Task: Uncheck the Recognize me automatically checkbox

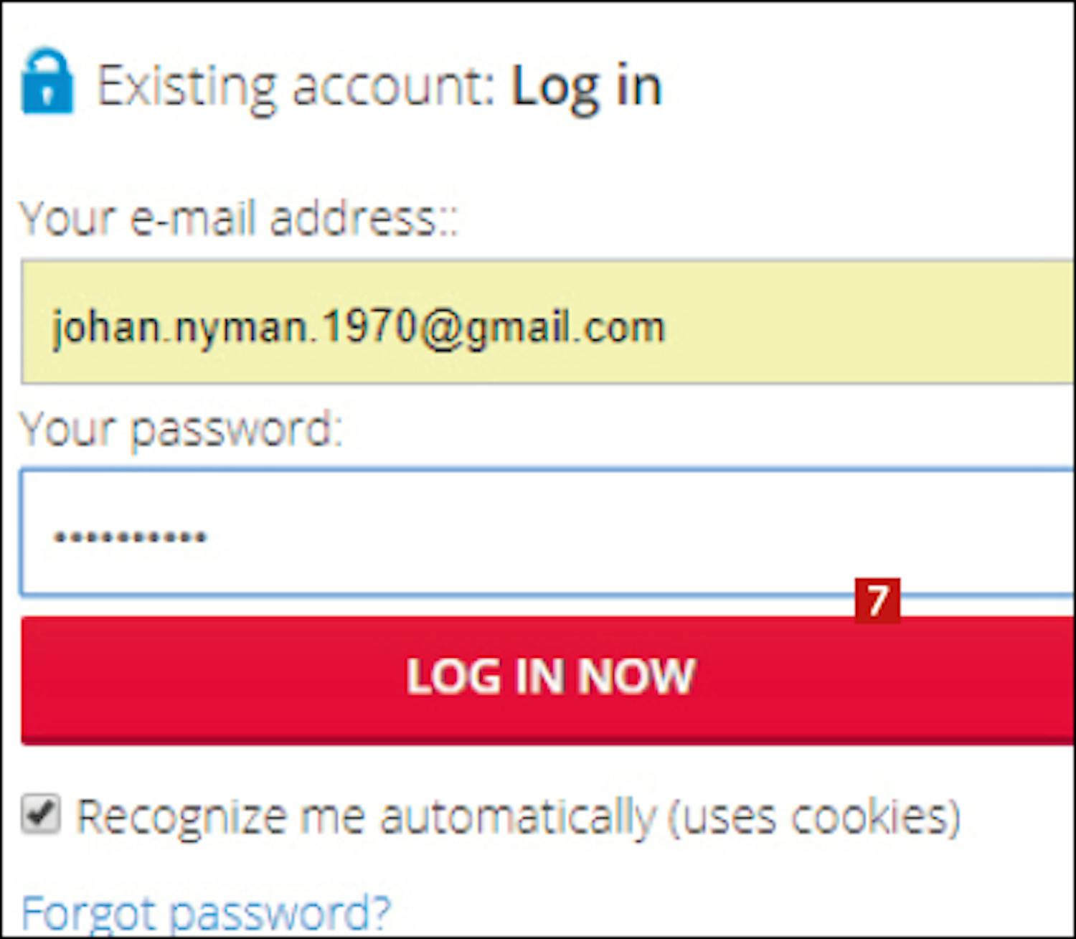Action: [x=40, y=814]
